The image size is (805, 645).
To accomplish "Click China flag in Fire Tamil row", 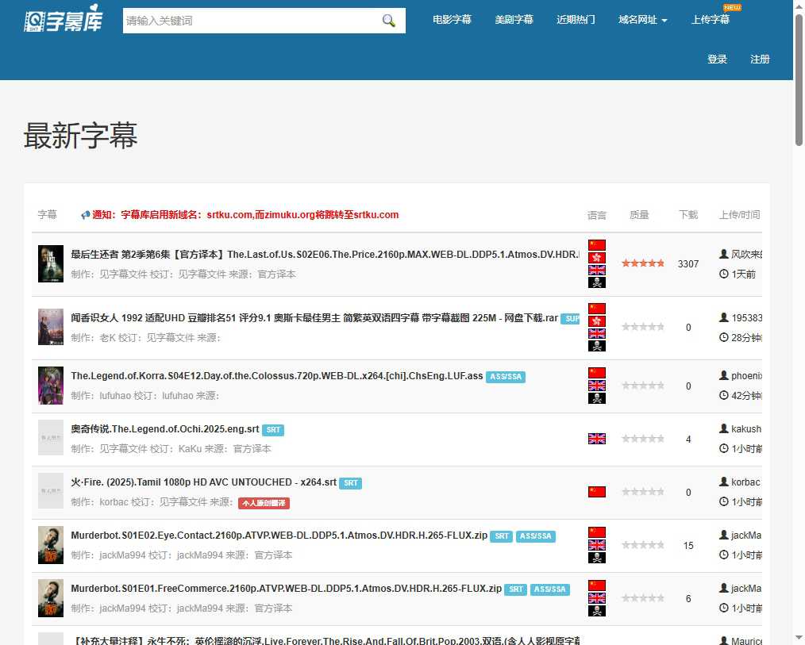I will [596, 492].
